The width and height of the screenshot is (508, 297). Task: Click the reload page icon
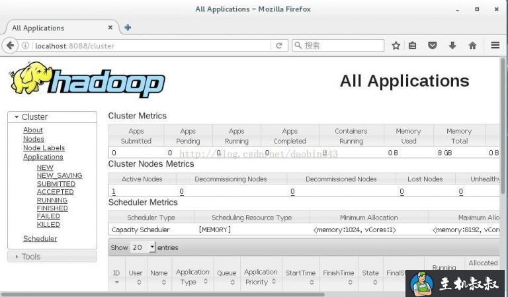click(279, 46)
